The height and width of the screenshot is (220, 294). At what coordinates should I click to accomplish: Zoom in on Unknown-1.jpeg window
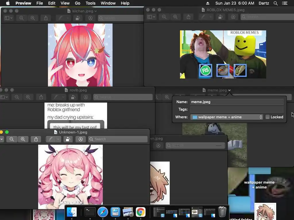click(x=23, y=139)
